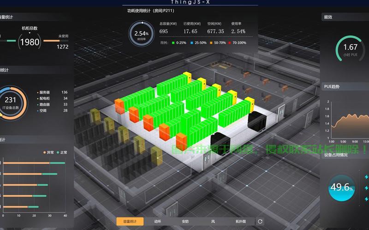The width and height of the screenshot is (369, 230).
Task: Click the 1.8 y-axis label on PUE chart
Action: [327, 109]
